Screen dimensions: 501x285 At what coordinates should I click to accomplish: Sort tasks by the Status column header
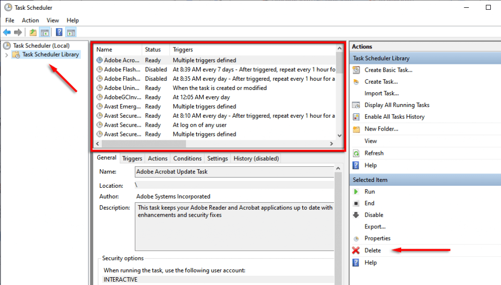pyautogui.click(x=153, y=49)
